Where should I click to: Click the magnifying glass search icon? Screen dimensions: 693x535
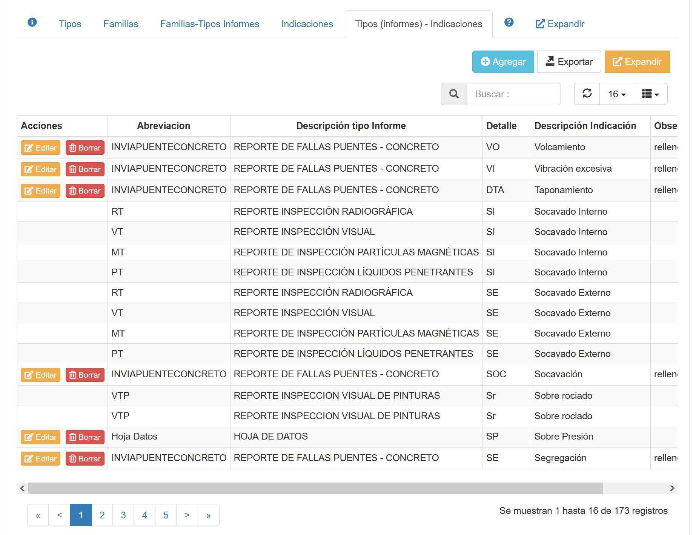pyautogui.click(x=454, y=94)
